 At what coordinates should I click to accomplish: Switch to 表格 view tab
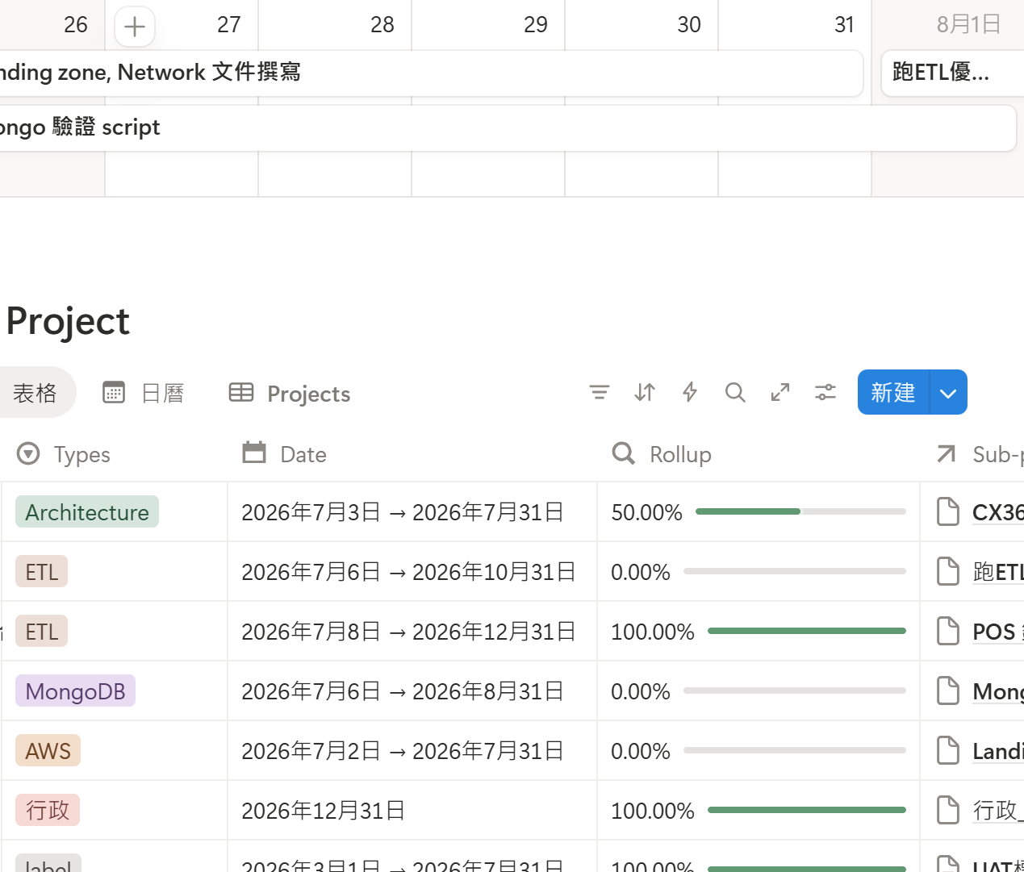[x=35, y=393]
